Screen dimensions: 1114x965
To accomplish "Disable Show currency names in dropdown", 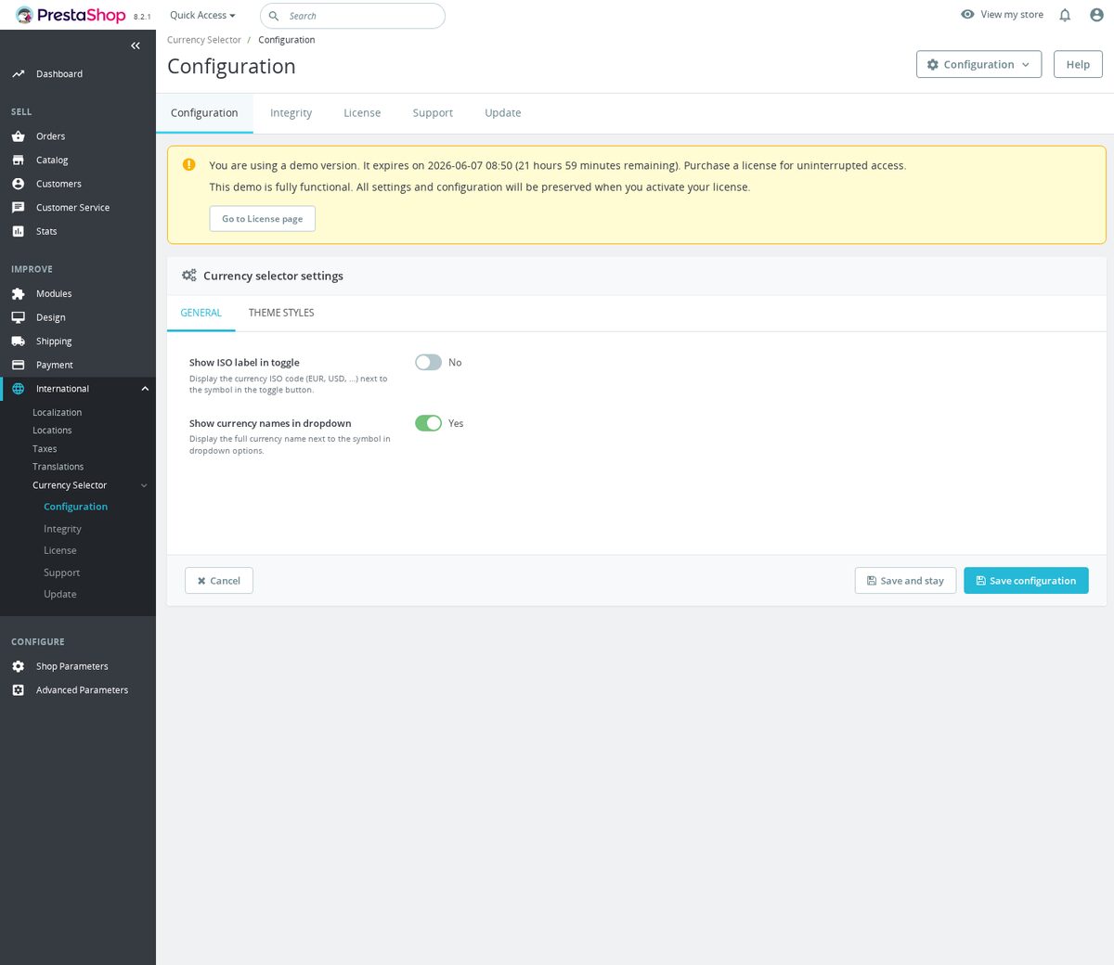I will [428, 423].
